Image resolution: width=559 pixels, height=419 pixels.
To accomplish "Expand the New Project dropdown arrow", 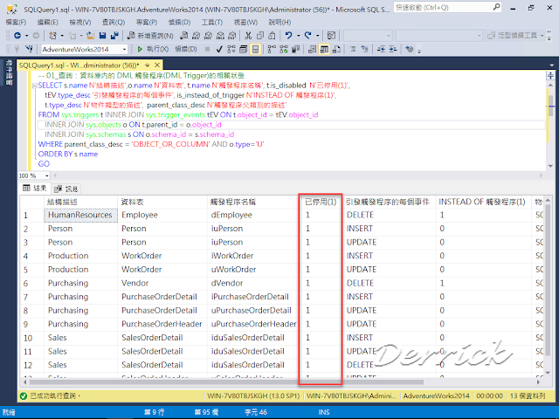I will (x=62, y=36).
